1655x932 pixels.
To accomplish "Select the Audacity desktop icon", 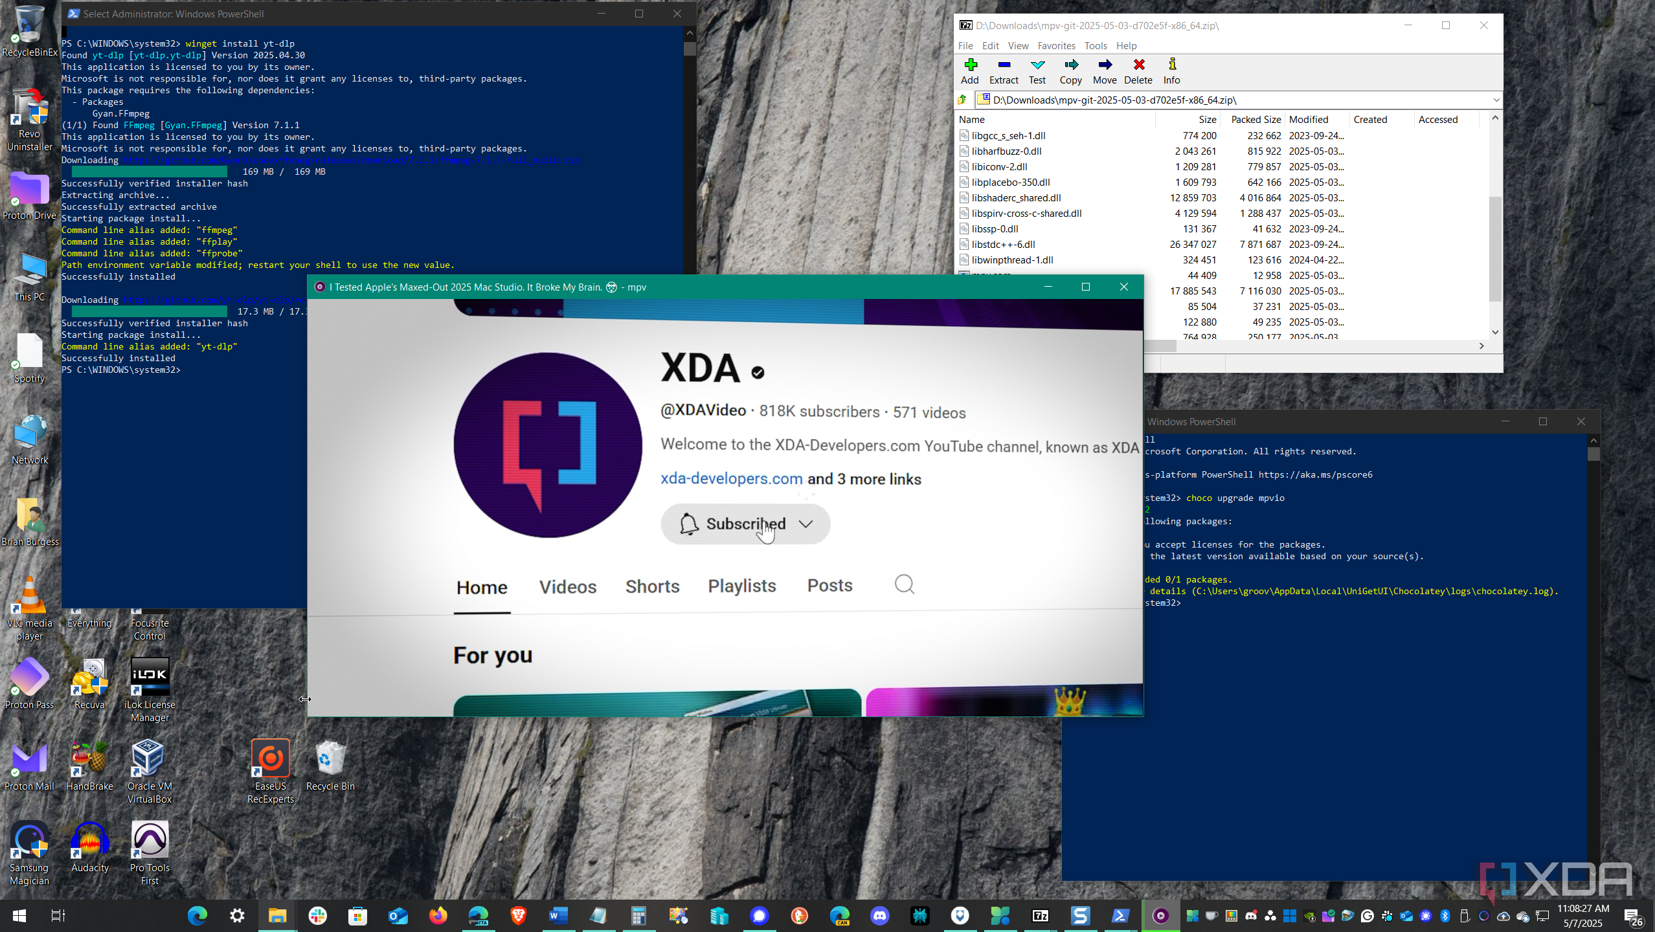I will pos(89,847).
